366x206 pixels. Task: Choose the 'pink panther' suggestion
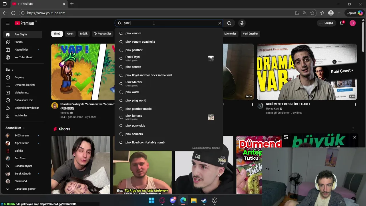(169, 50)
